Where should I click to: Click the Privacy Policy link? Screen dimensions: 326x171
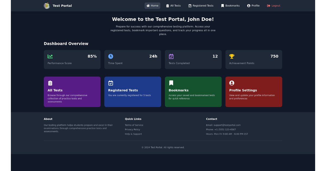tap(132, 129)
